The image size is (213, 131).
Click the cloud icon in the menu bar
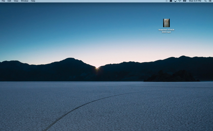pos(171,1)
